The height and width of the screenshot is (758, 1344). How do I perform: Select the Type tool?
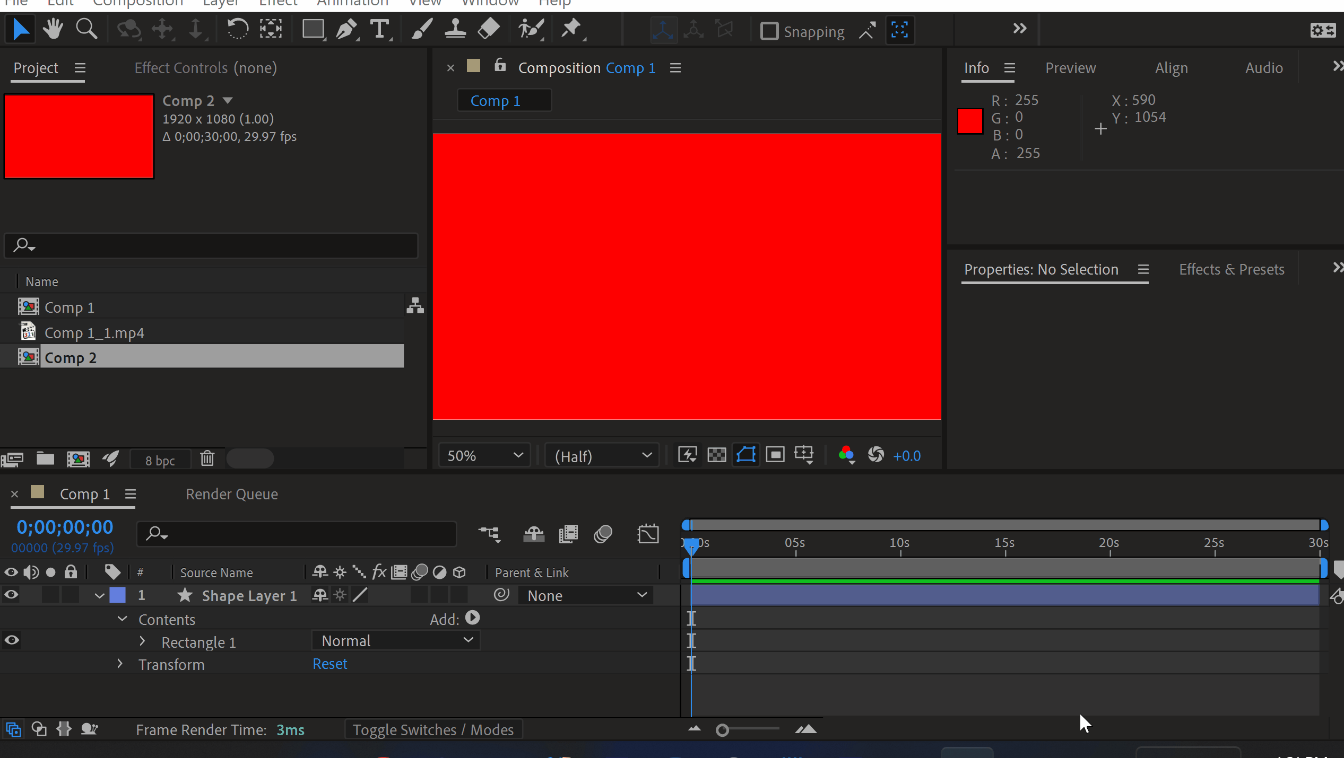pyautogui.click(x=379, y=30)
